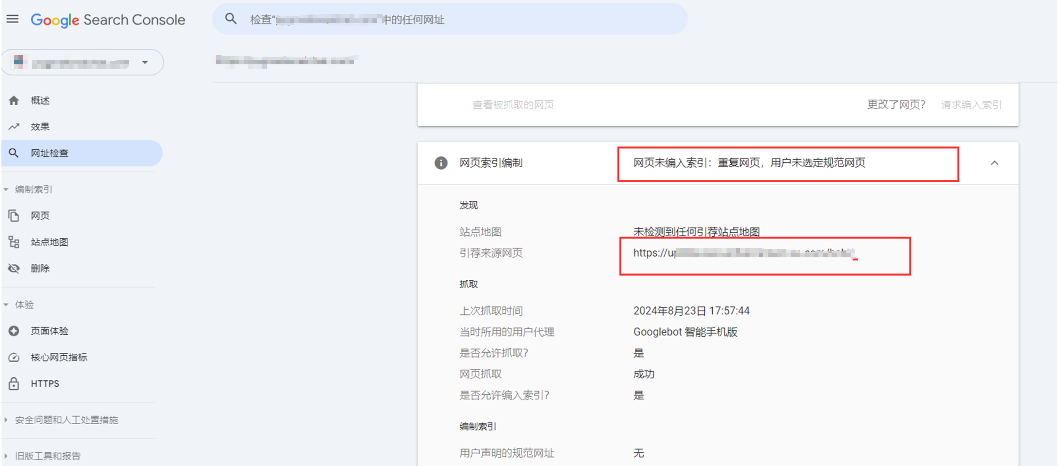The image size is (1061, 466).
Task: Collapse the 网页索引编制 section chevron
Action: click(994, 163)
